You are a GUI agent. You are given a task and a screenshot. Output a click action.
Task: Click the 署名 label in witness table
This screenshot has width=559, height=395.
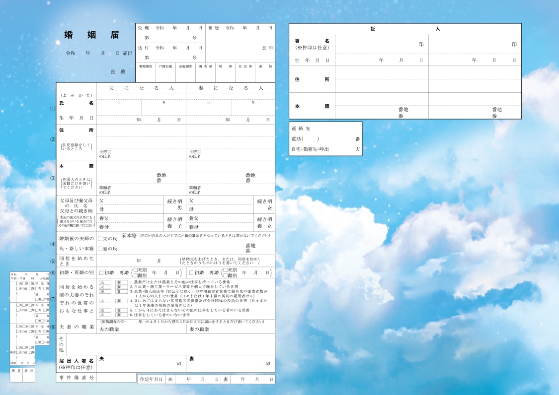tap(312, 41)
